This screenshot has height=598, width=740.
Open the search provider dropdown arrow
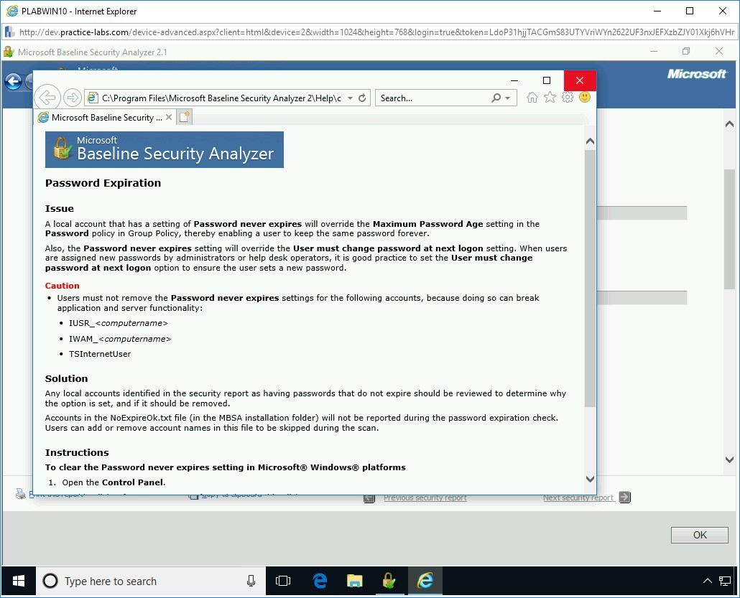tap(508, 98)
